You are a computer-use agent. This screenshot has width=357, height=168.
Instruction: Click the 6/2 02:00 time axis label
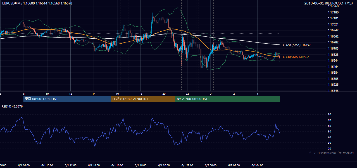[x=234, y=165]
